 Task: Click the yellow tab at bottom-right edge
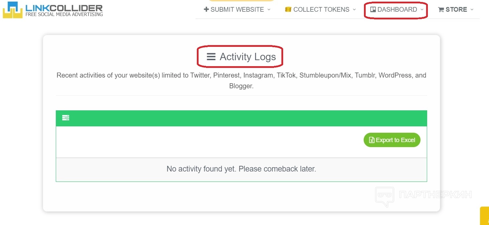tap(484, 216)
